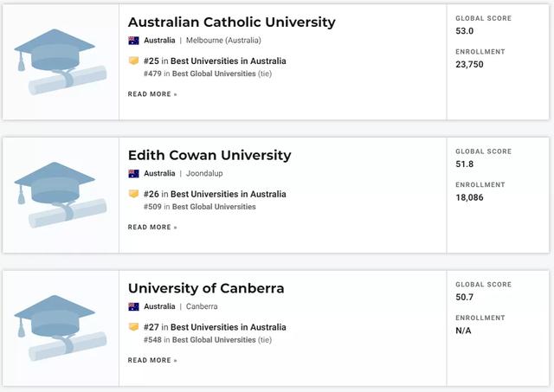Viewport: 554px width, 392px height.
Task: Click the 53.0 global score value
Action: point(467,32)
